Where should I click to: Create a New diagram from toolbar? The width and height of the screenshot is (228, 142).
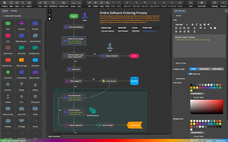click(11, 3)
